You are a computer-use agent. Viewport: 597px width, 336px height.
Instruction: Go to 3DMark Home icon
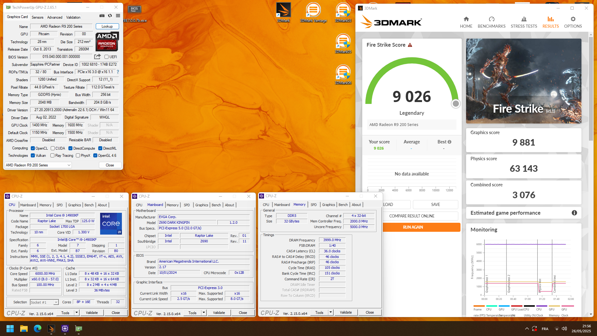(x=466, y=22)
